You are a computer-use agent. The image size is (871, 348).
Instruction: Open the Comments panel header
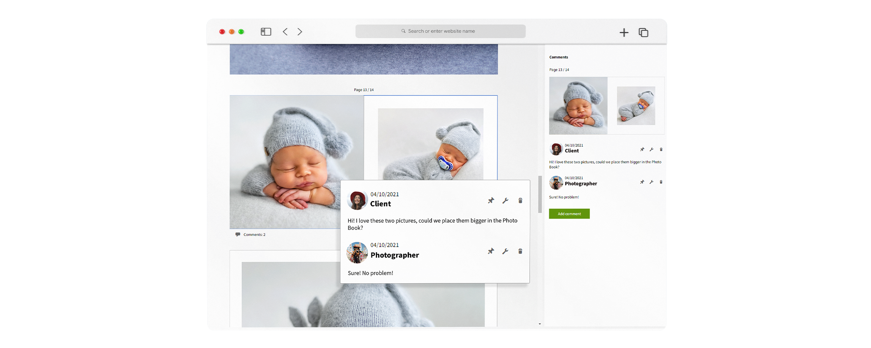[x=558, y=57]
